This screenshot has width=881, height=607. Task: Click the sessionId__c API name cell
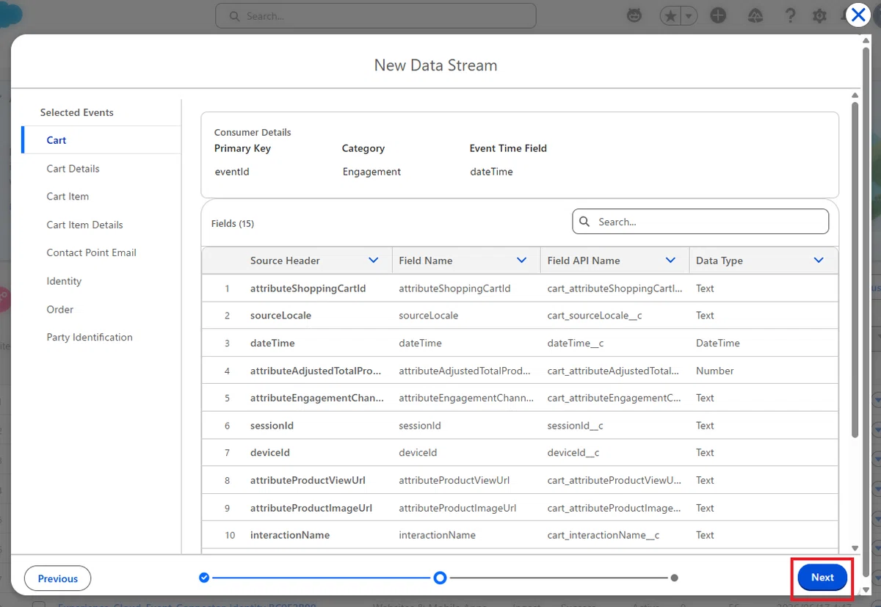click(x=576, y=426)
